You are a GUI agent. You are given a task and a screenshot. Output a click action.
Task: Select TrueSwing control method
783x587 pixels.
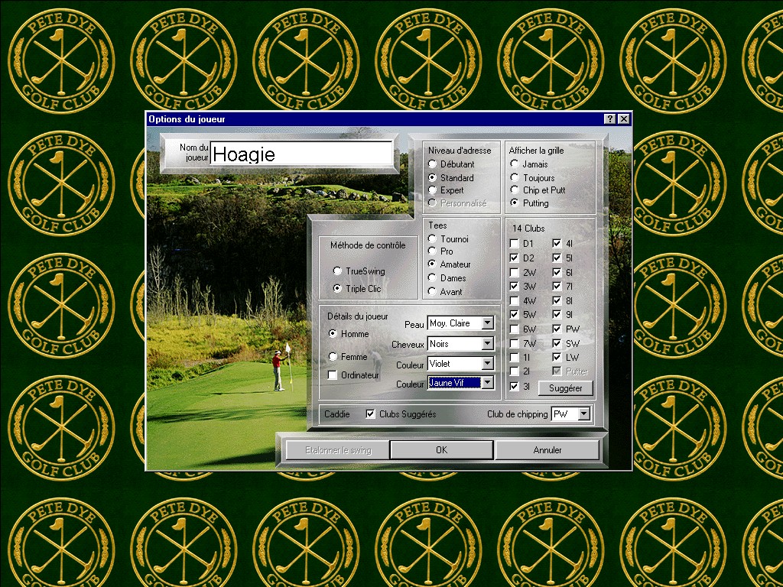pos(337,271)
